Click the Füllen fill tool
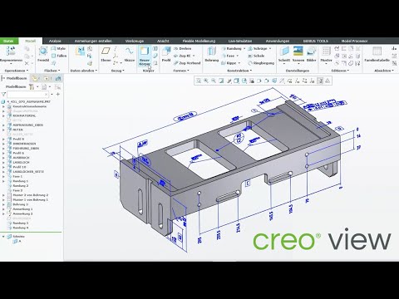Viewport: 399px width, 299px height. click(59, 56)
